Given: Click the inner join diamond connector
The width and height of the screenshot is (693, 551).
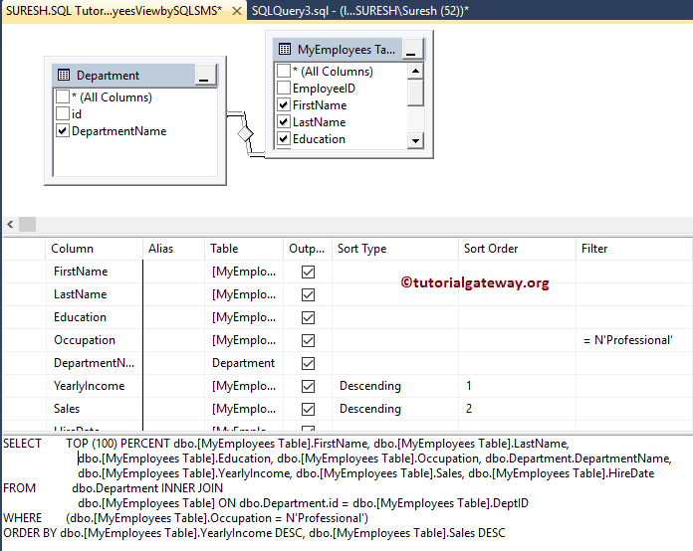Looking at the screenshot, I should pos(245,133).
